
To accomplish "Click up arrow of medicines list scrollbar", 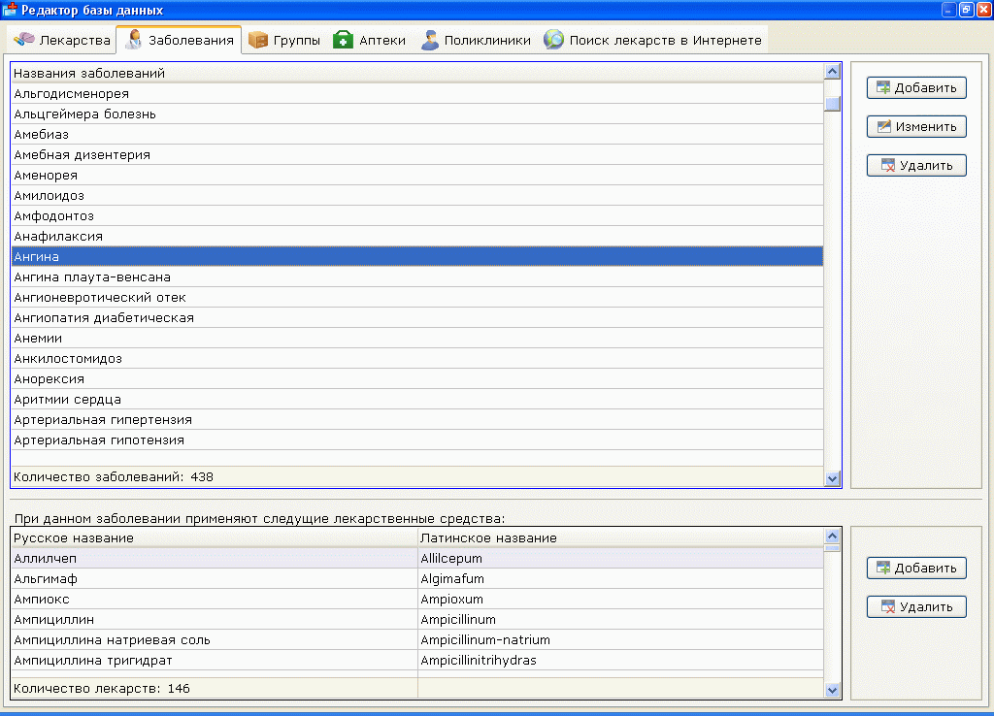I will point(832,537).
